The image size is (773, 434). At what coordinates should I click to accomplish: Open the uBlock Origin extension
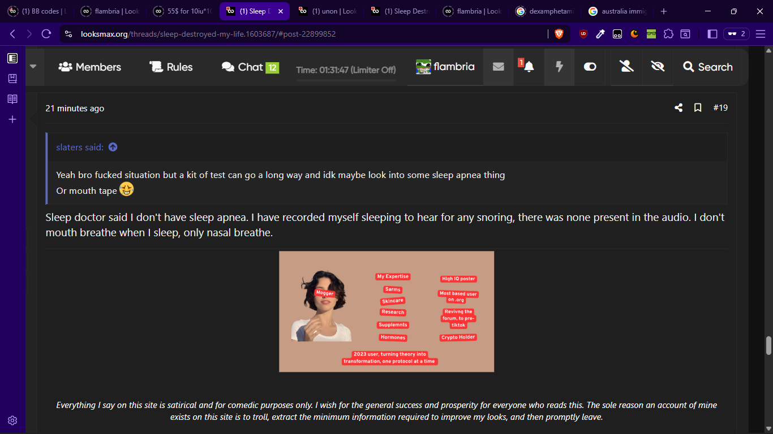583,34
